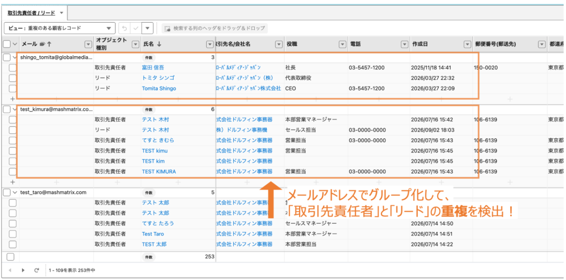Click the save checkmark icon in toolbar
This screenshot has width=566, height=280.
[x=136, y=28]
